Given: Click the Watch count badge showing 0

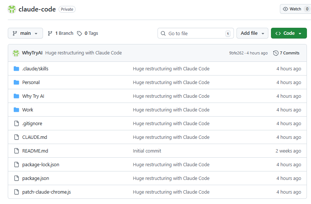Looking at the screenshot, I should [307, 9].
